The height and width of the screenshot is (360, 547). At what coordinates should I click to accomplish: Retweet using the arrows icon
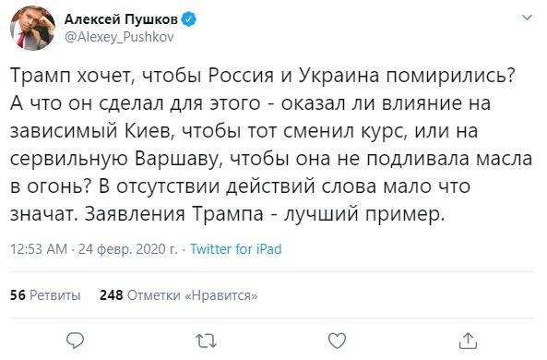[x=207, y=341]
